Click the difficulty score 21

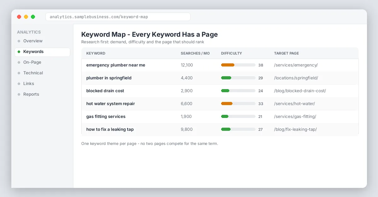coord(260,117)
